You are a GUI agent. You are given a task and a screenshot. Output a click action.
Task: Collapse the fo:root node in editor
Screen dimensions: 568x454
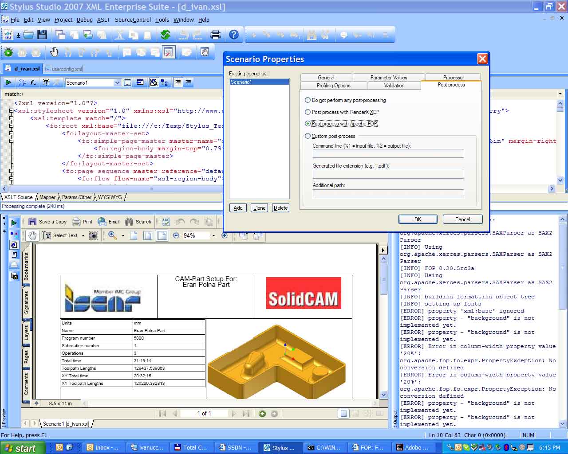pos(11,126)
